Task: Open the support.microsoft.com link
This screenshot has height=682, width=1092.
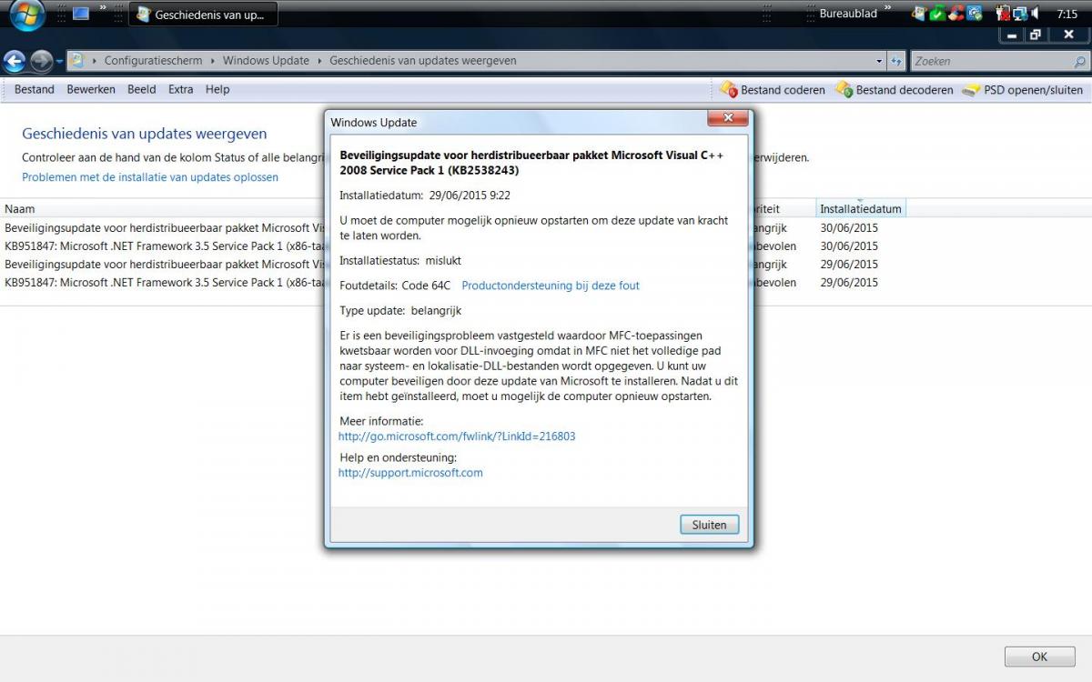Action: click(x=410, y=473)
